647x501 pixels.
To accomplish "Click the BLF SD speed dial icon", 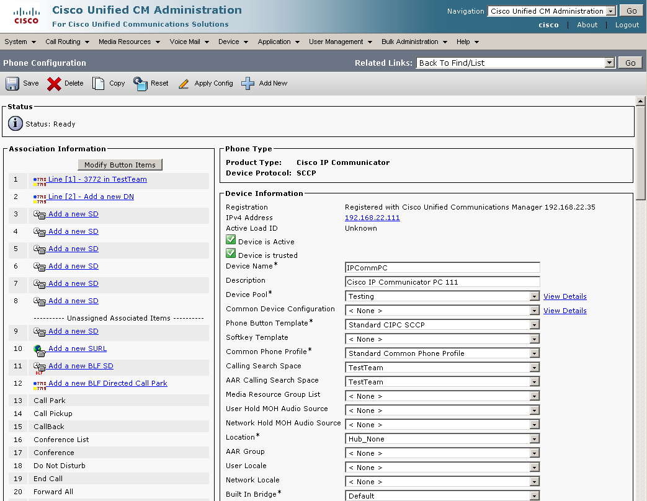I will [x=40, y=367].
